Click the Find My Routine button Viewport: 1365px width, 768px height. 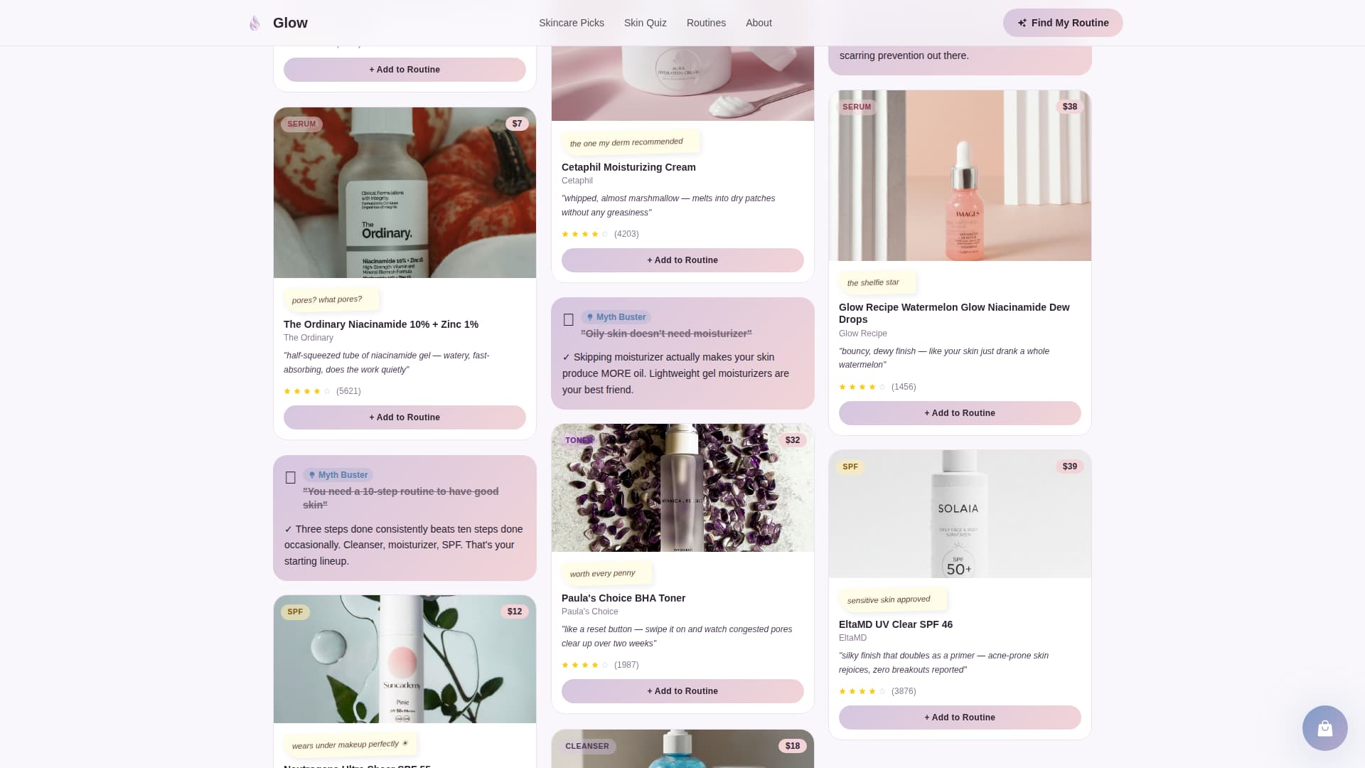(1063, 23)
